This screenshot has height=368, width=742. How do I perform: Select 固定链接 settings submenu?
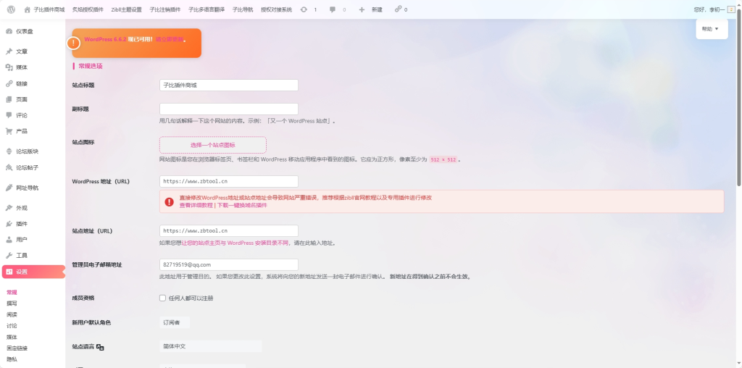[17, 348]
